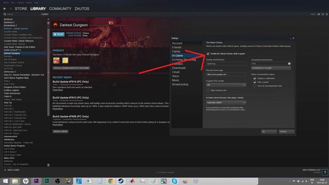The image size is (329, 185).
Task: Select Music in Settings sidebar
Action: click(176, 80)
